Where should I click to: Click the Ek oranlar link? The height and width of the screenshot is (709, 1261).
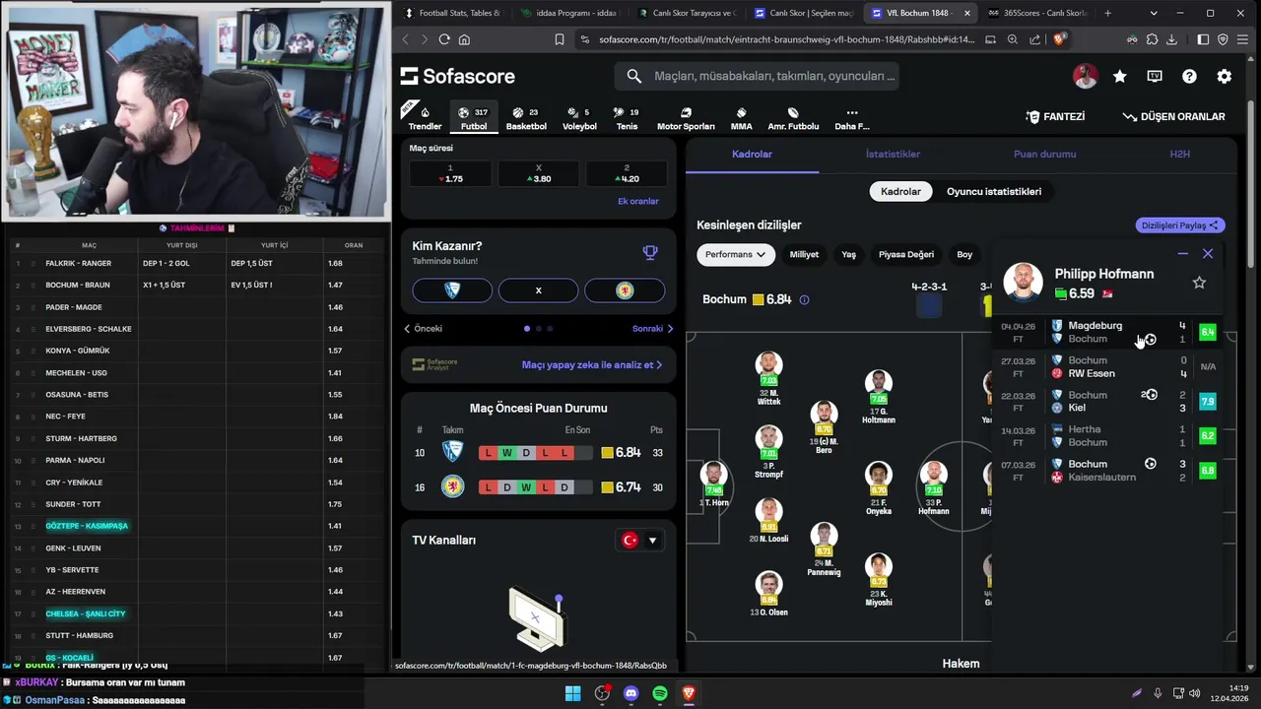[x=637, y=201]
